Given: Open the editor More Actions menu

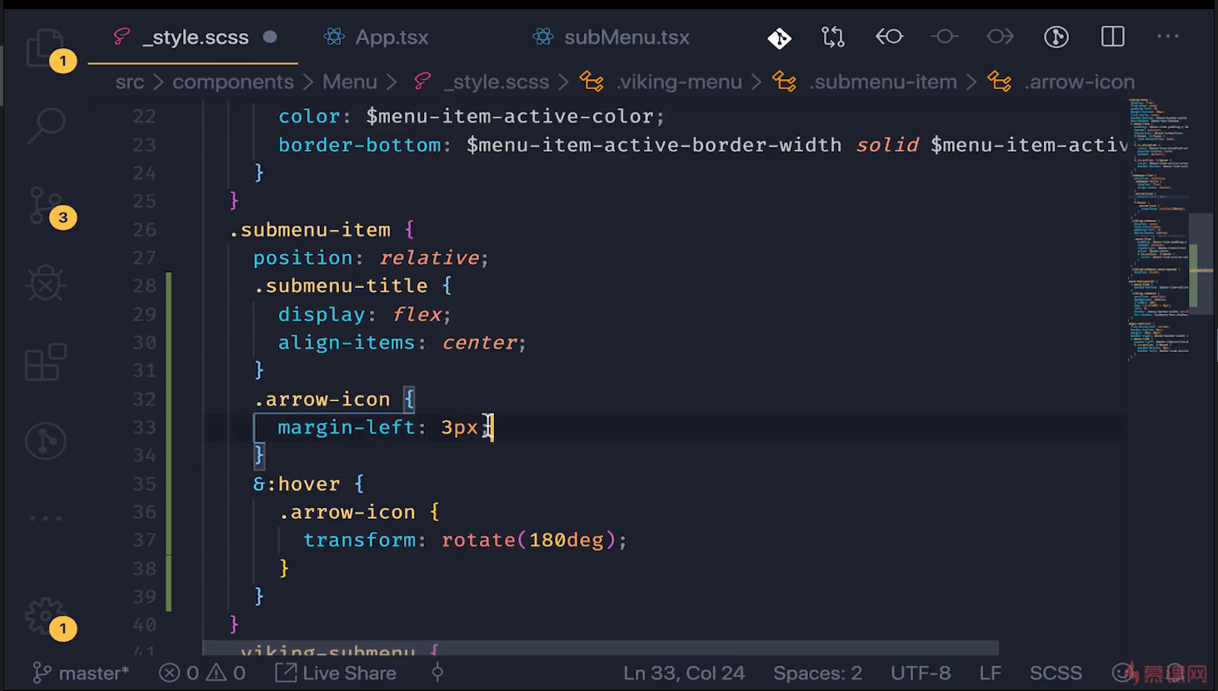Looking at the screenshot, I should click(x=1167, y=37).
